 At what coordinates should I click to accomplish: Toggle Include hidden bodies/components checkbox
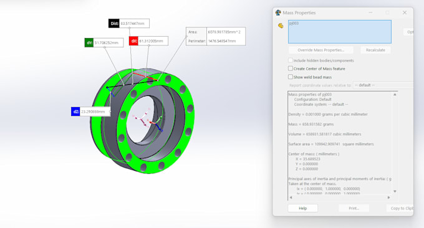click(x=291, y=60)
